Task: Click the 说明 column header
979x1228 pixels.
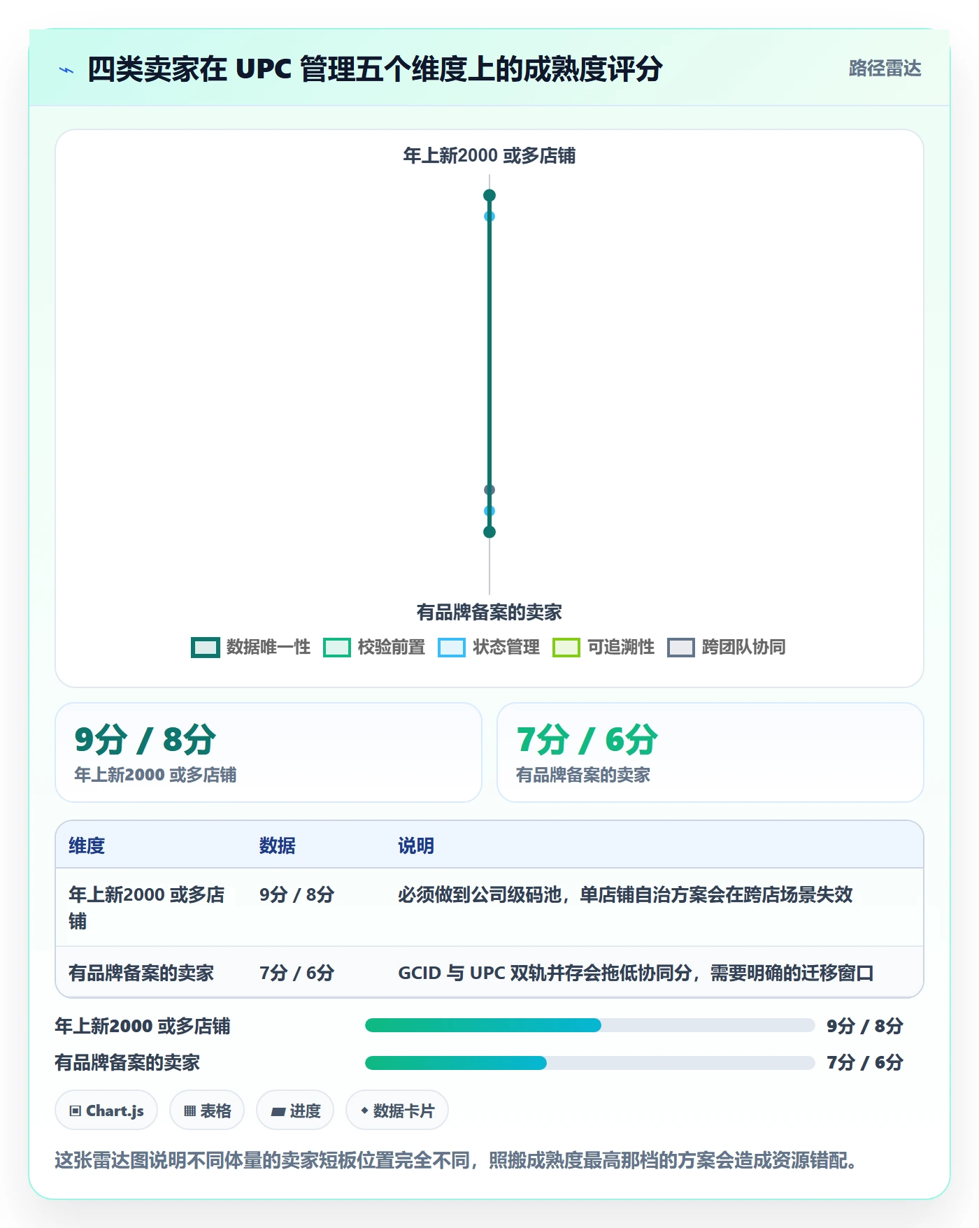Action: 416,846
